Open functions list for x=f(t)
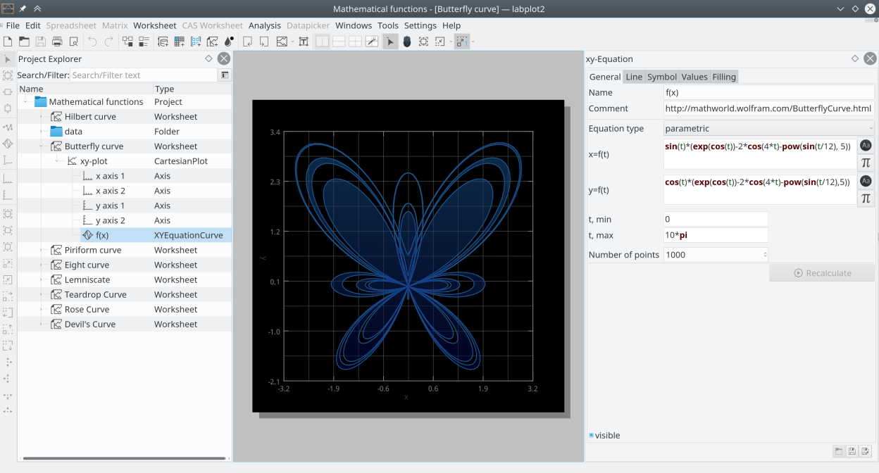The image size is (879, 473). point(866,146)
